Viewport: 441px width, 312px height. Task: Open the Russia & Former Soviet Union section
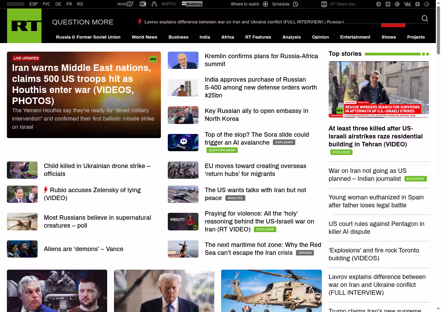point(88,37)
